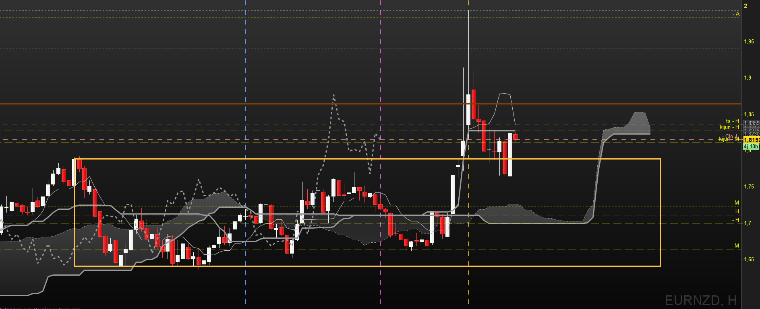Click the yellow 1,8152 current price tag
This screenshot has width=760, height=309.
point(752,140)
